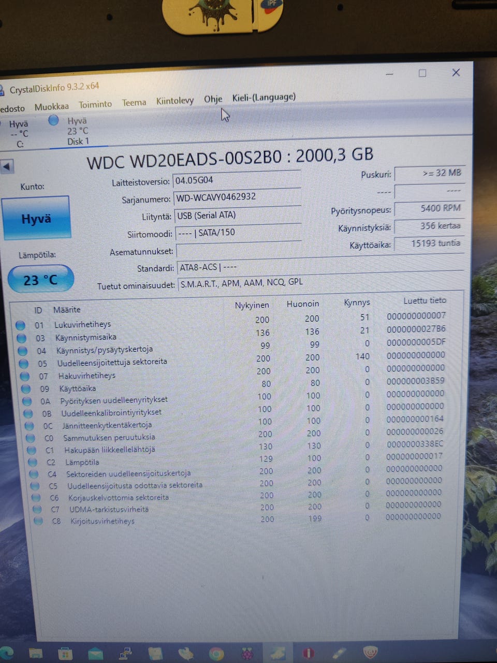Screen dimensions: 497x663
Task: Click the Huonoin column header
Action: tap(303, 304)
